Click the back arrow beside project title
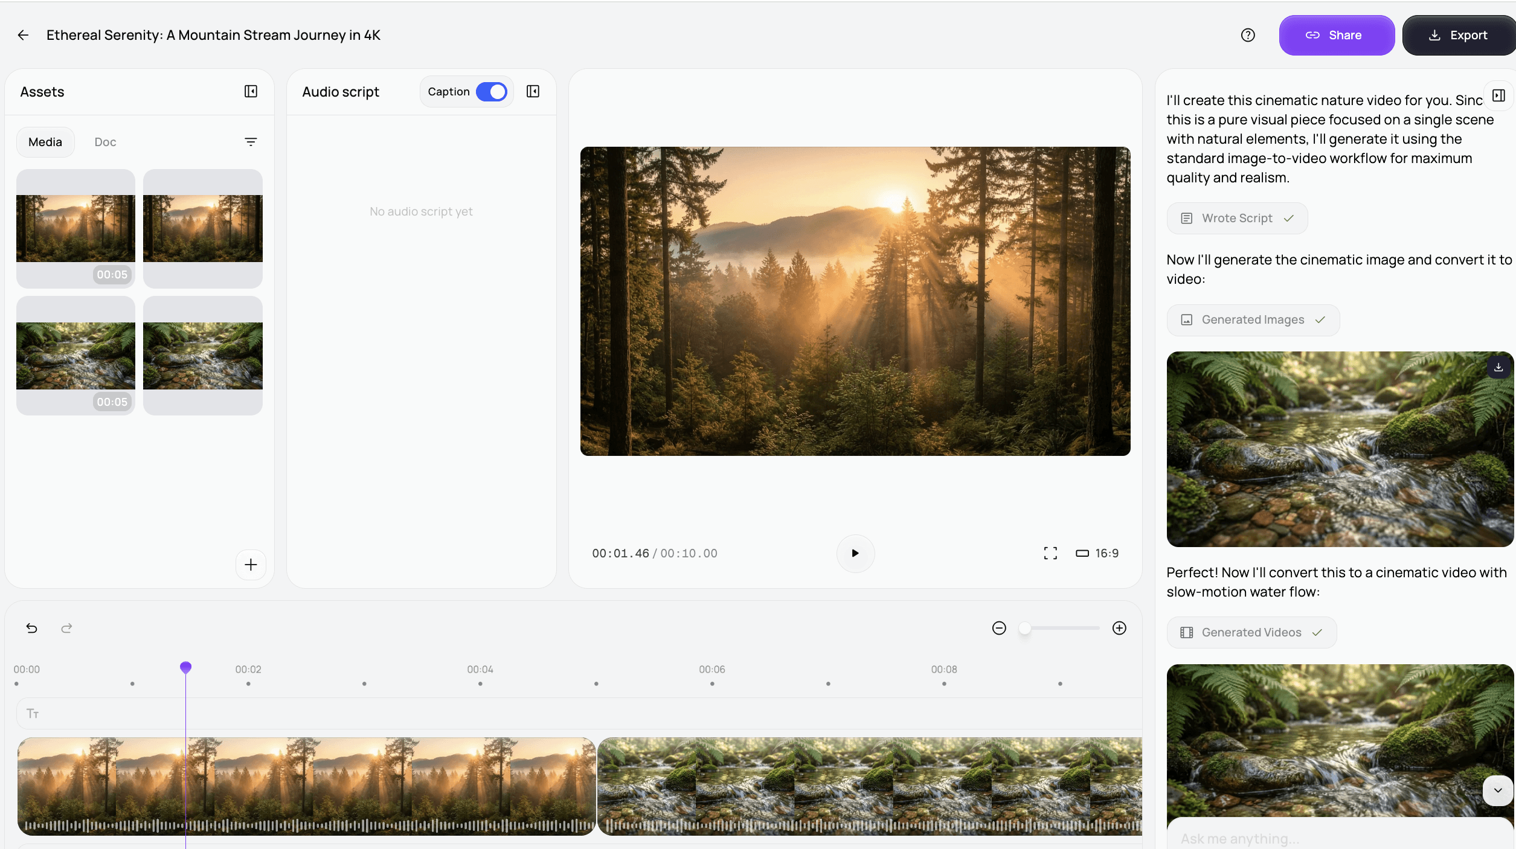The width and height of the screenshot is (1516, 849). (23, 35)
